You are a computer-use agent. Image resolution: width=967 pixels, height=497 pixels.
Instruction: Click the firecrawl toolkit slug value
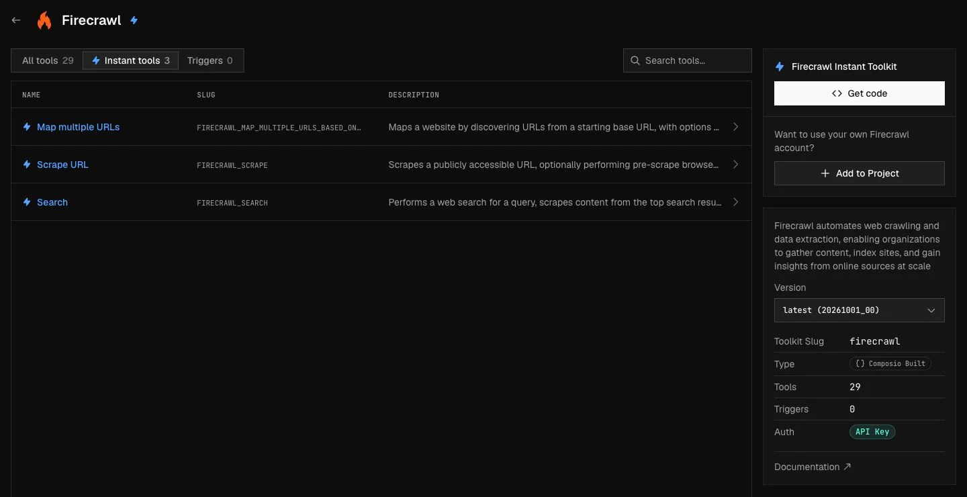click(x=875, y=341)
